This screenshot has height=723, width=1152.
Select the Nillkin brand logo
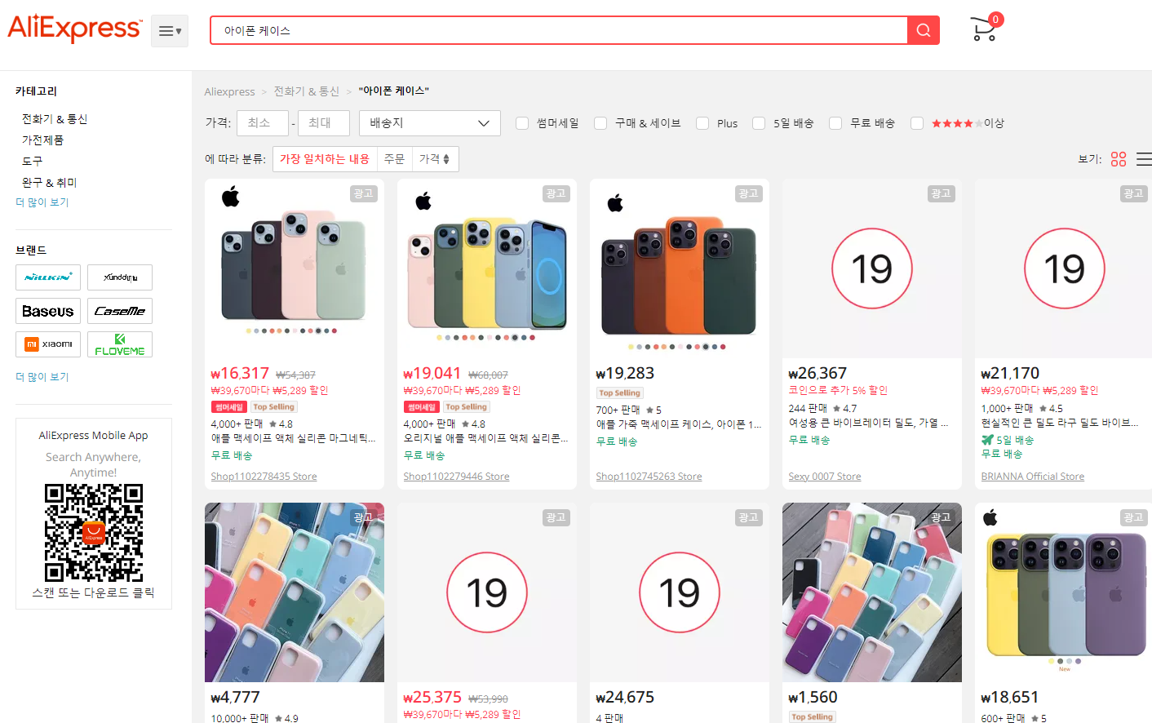(48, 277)
